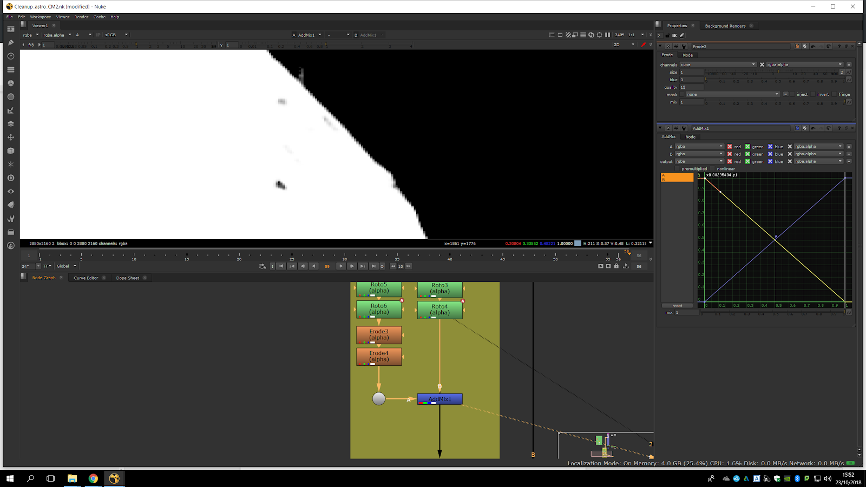
Task: Play the timeline forward
Action: 340,266
